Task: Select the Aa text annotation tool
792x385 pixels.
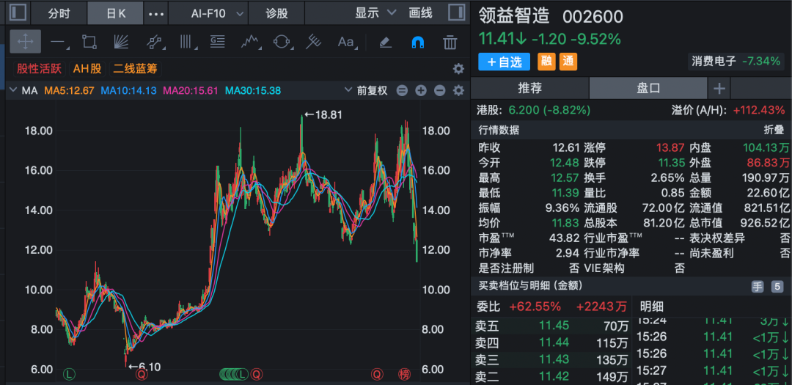Action: 346,42
